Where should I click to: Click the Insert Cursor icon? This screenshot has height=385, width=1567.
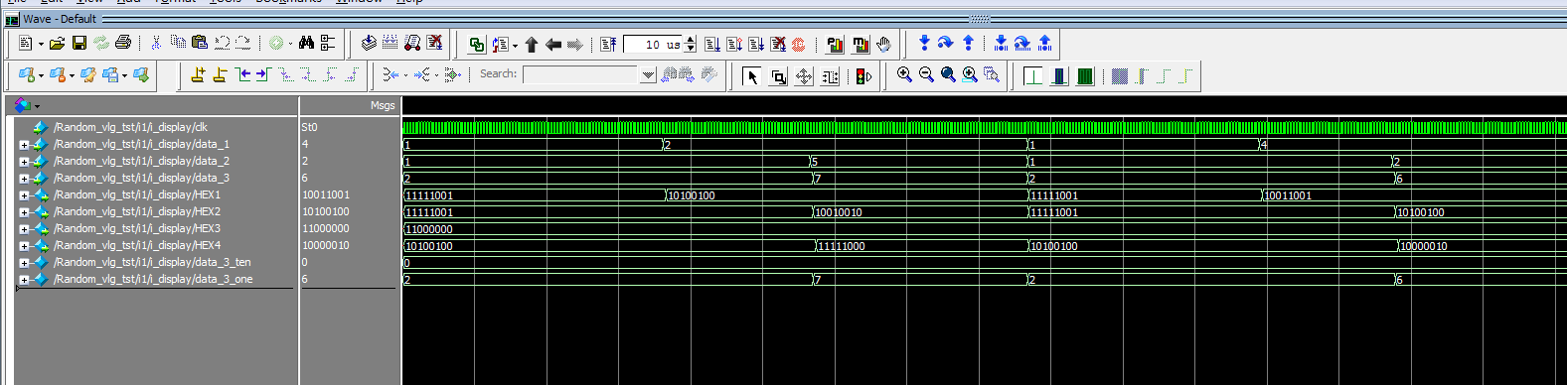click(x=198, y=74)
